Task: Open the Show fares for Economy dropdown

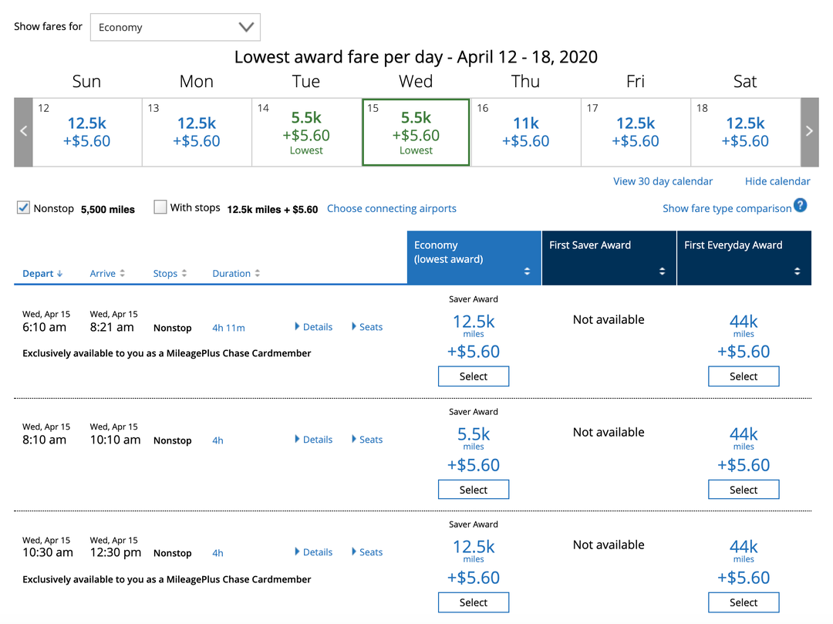Action: click(175, 27)
